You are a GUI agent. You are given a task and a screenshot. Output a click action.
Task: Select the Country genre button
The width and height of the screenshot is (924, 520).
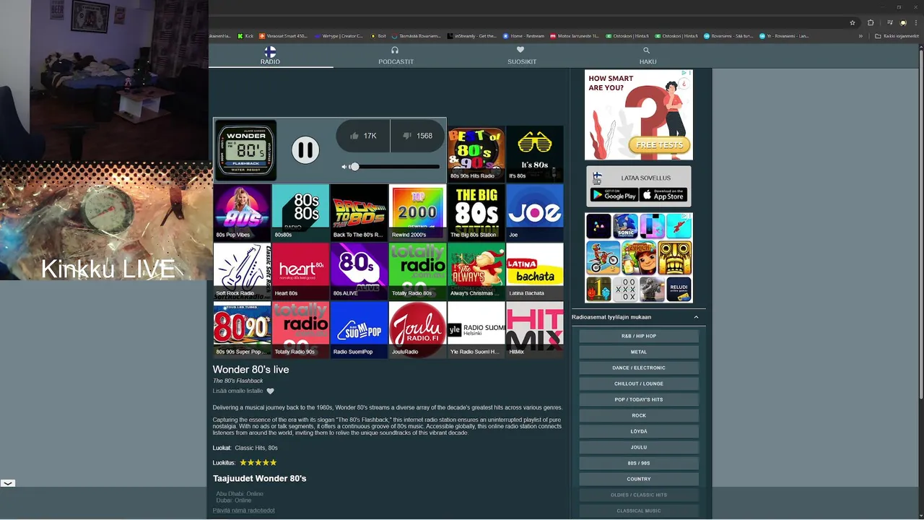[639, 479]
